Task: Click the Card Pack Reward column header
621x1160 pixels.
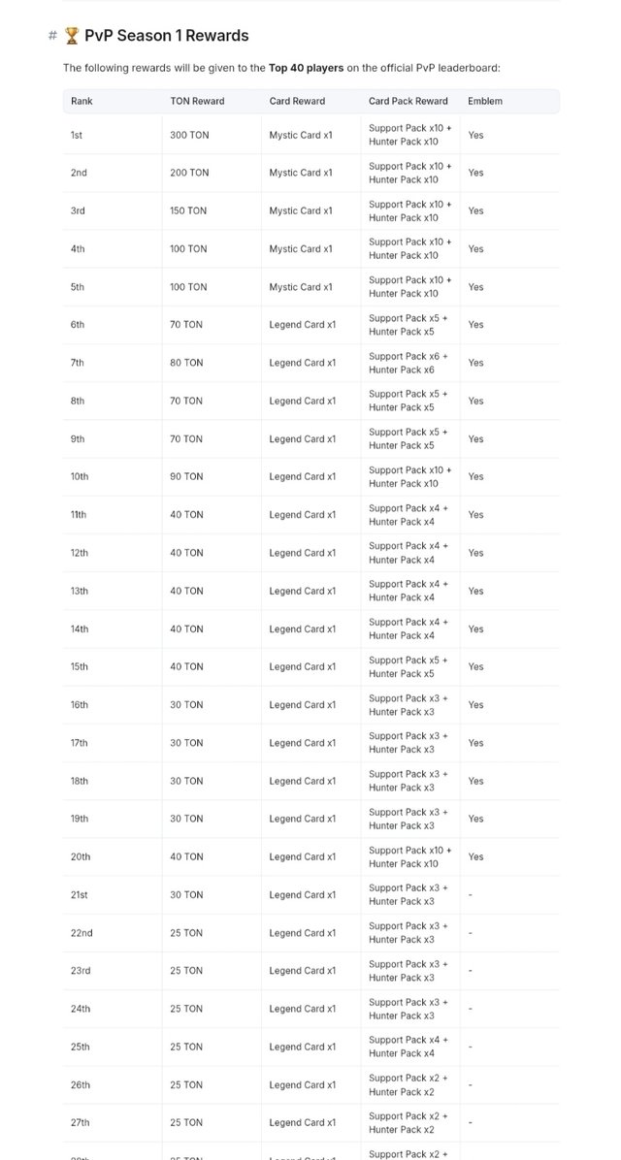Action: [408, 101]
